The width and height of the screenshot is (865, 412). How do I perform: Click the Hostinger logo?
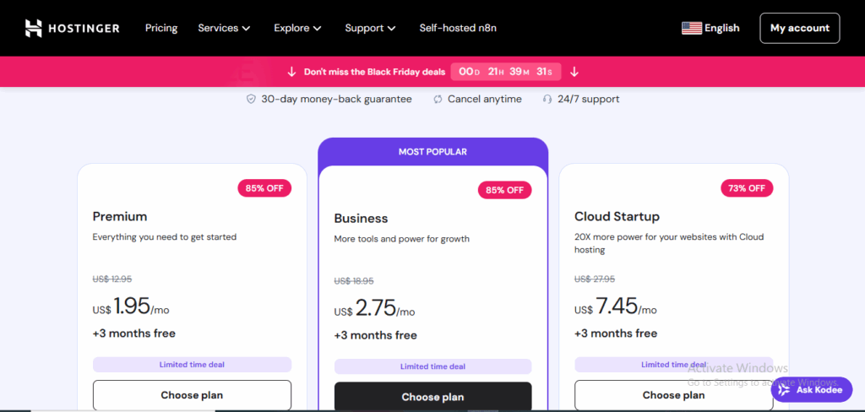tap(72, 28)
